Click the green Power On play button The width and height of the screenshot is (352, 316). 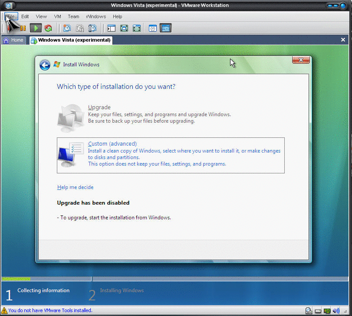click(36, 28)
